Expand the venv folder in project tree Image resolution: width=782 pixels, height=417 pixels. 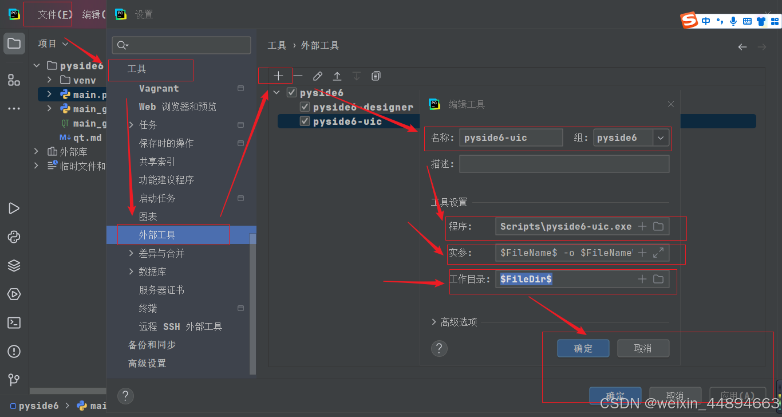pyautogui.click(x=50, y=80)
